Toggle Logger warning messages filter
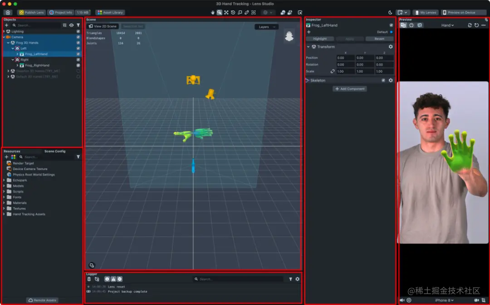The height and width of the screenshot is (305, 490). coord(113,279)
